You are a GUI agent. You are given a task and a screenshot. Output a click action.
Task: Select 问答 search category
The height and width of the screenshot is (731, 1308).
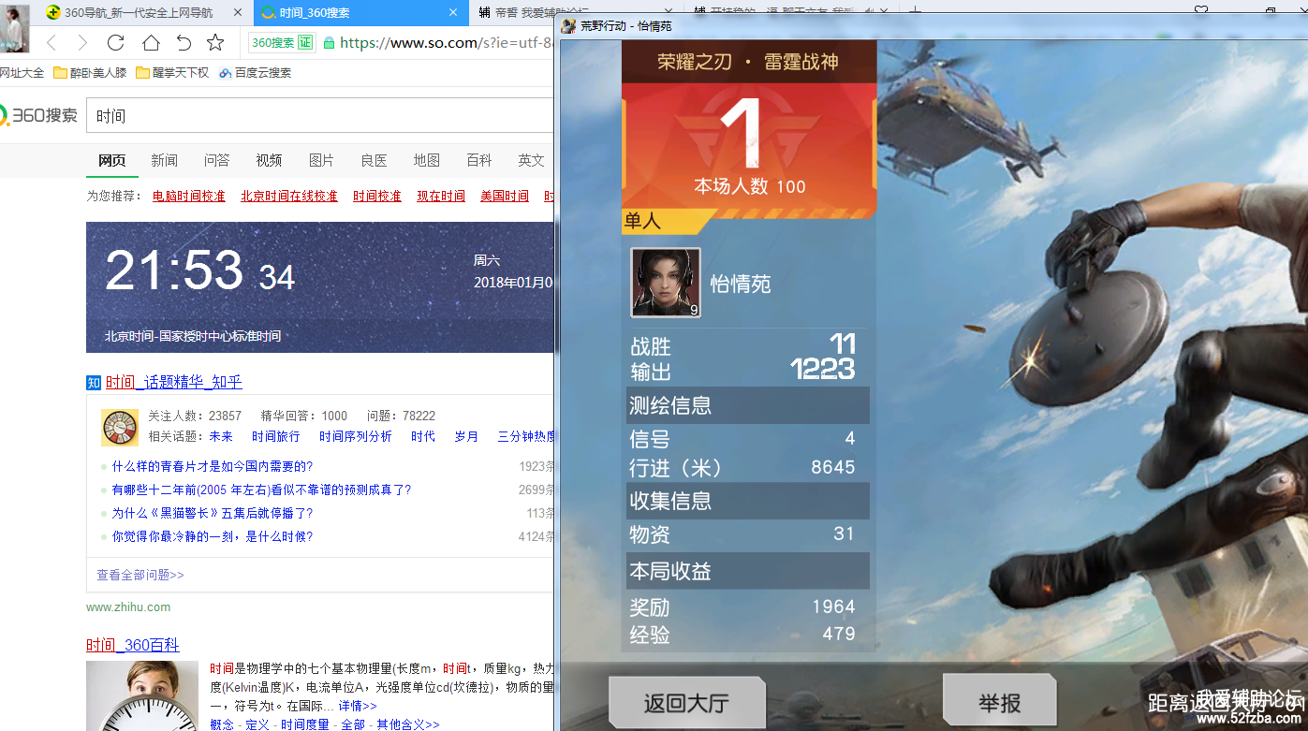pos(216,160)
